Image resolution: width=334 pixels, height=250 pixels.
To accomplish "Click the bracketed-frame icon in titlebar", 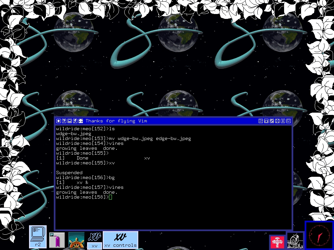I will [266, 121].
